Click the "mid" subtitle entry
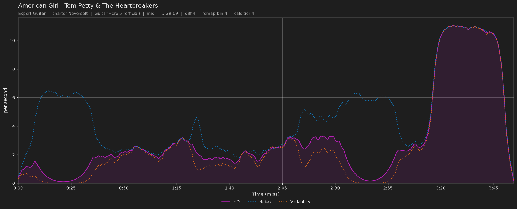Screen dimensions: 517x209 151,14
